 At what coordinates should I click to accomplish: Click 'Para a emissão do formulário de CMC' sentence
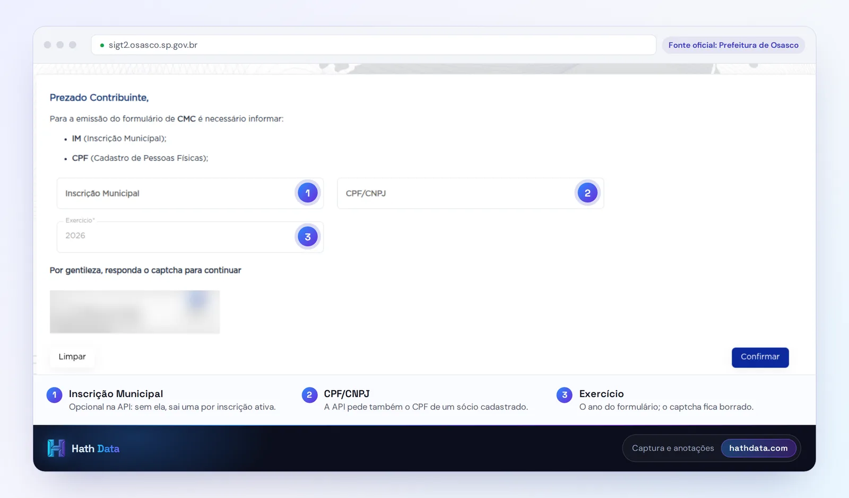[167, 119]
